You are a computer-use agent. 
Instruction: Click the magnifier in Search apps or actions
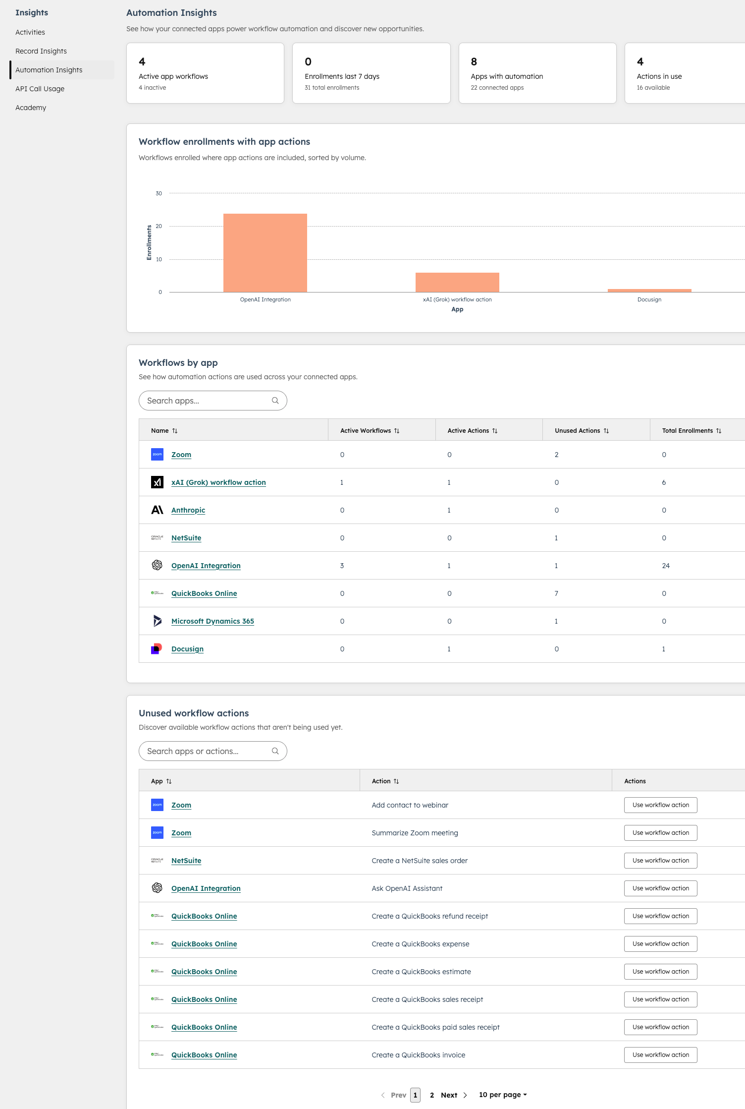[x=275, y=751]
